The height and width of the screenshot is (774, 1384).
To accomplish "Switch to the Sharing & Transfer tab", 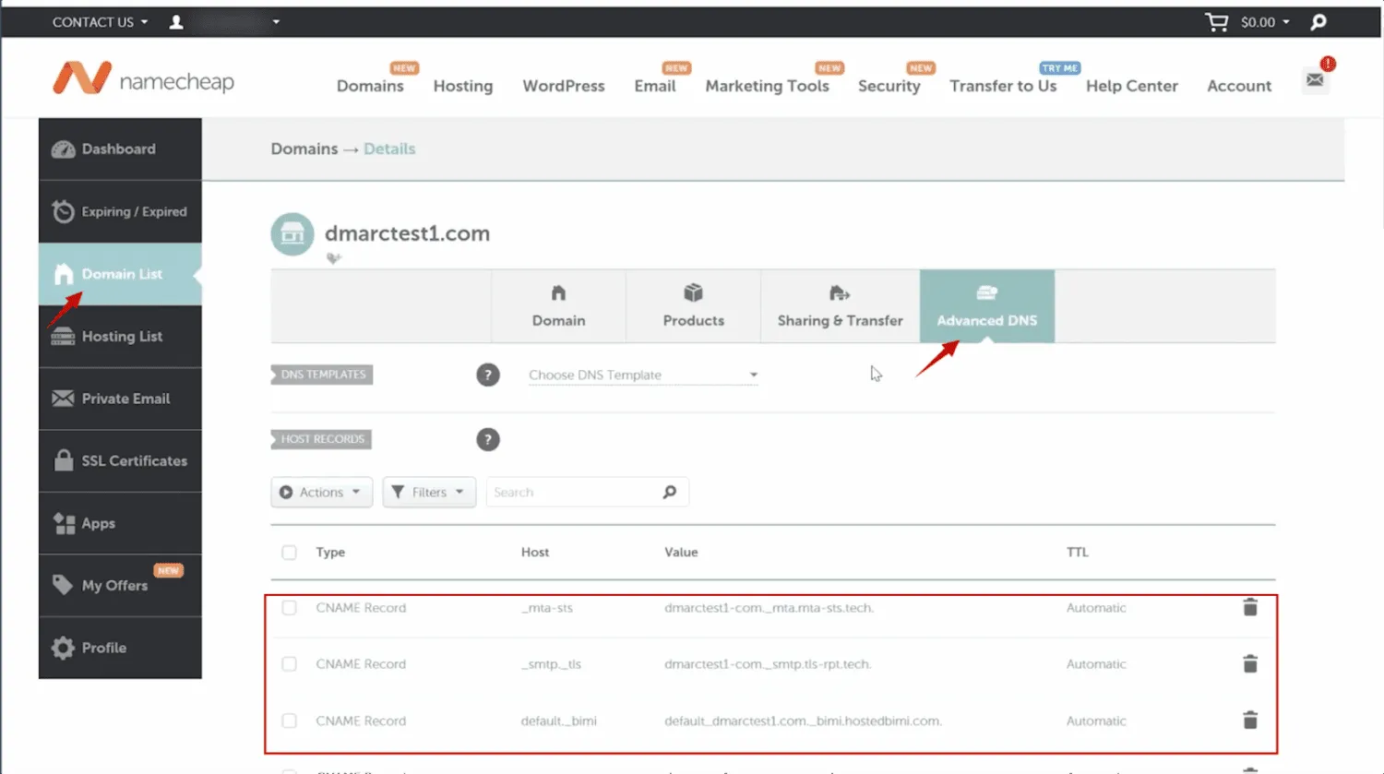I will 841,306.
